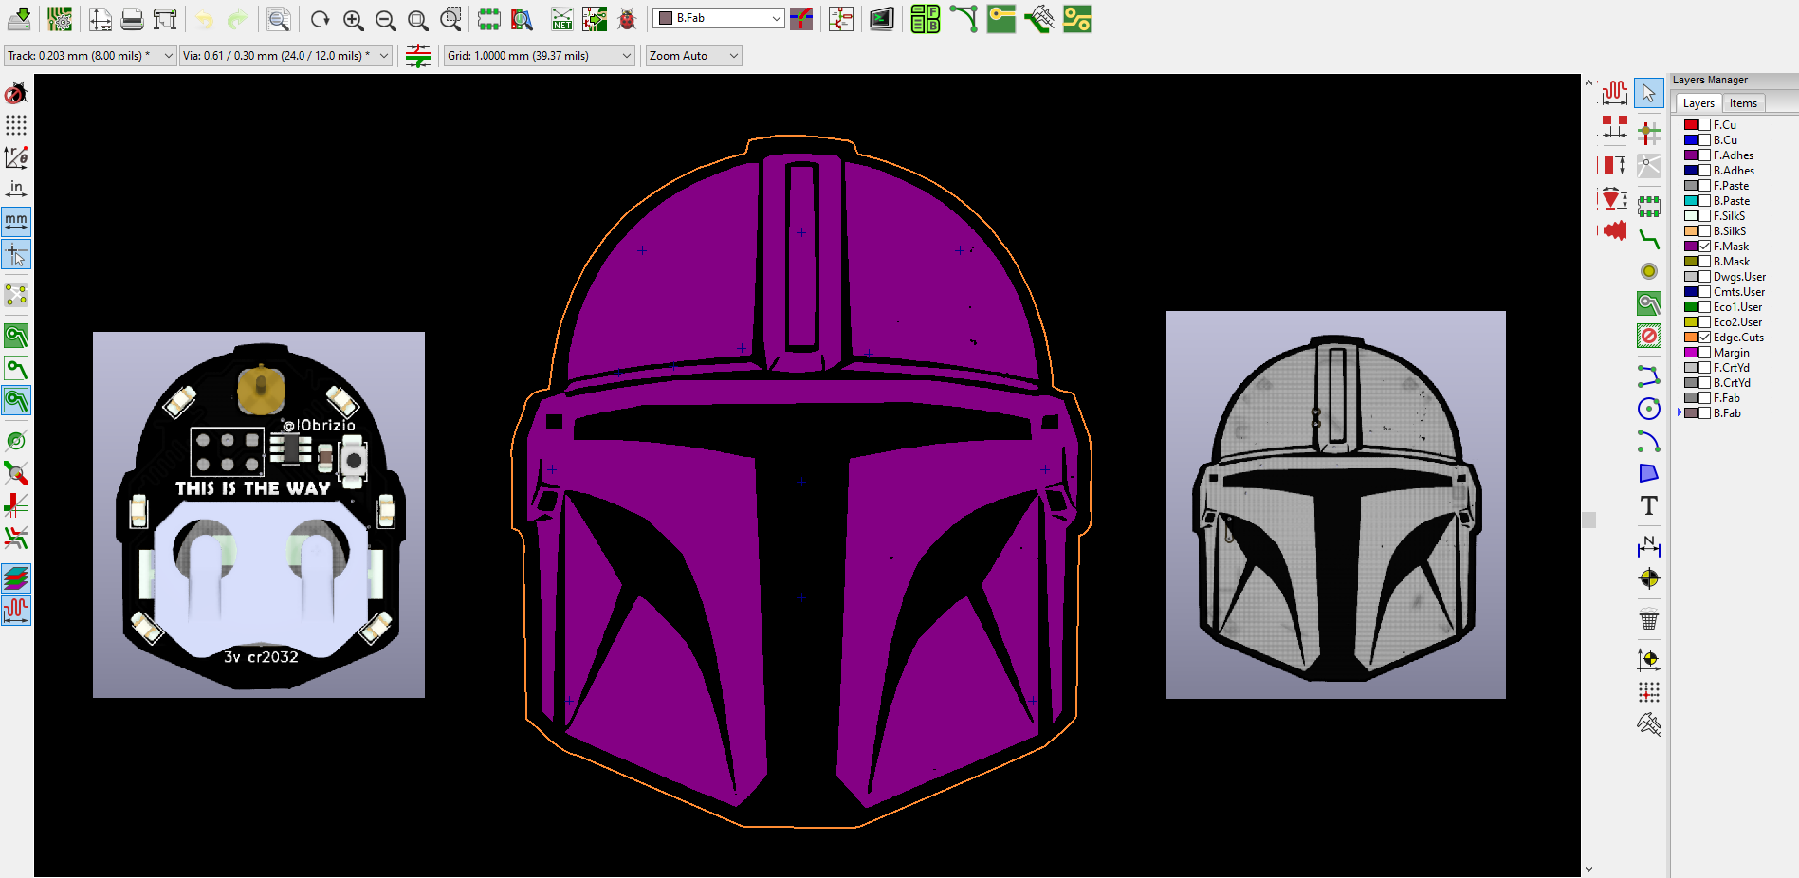Save the board with the save icon

19,18
